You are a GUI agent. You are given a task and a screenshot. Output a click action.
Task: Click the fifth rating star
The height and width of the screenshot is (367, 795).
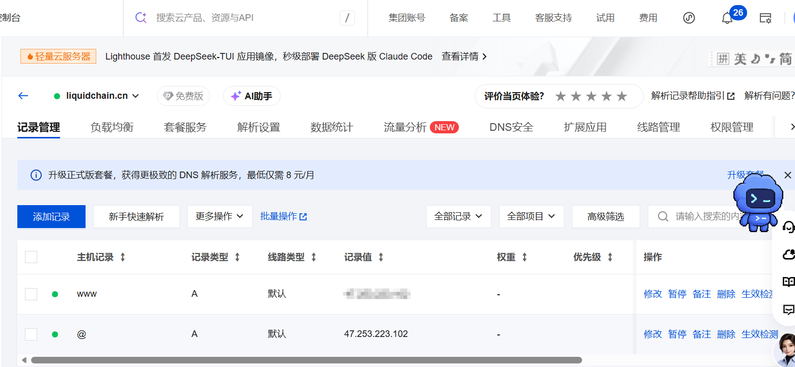click(x=622, y=96)
